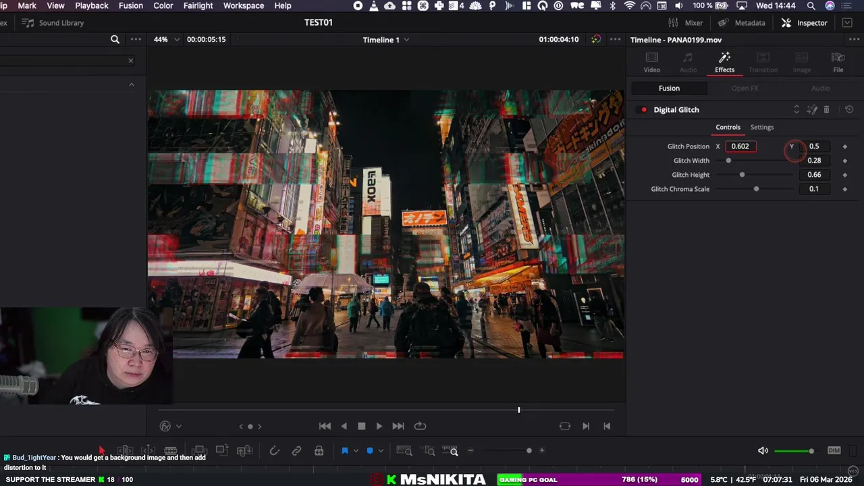864x486 pixels.
Task: Click the Glitch Height value field 0.66
Action: (x=814, y=175)
